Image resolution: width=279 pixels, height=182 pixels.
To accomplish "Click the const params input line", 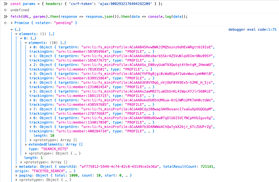I will 86,4.
